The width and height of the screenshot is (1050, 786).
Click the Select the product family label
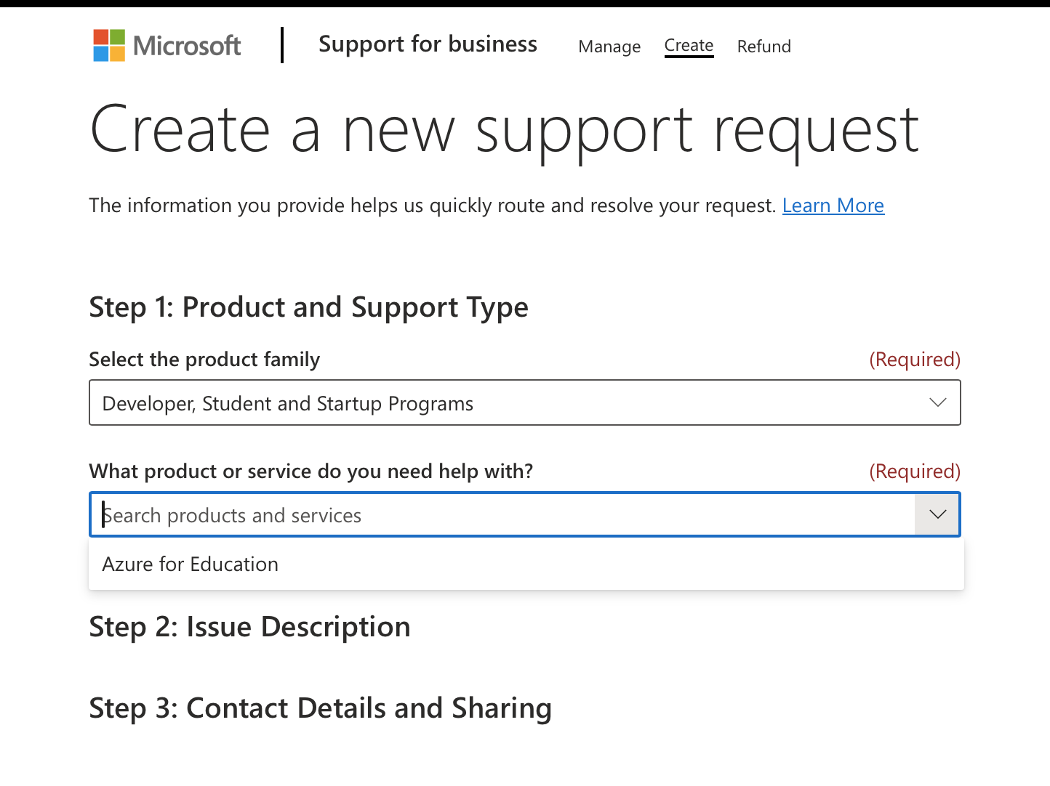[204, 360]
